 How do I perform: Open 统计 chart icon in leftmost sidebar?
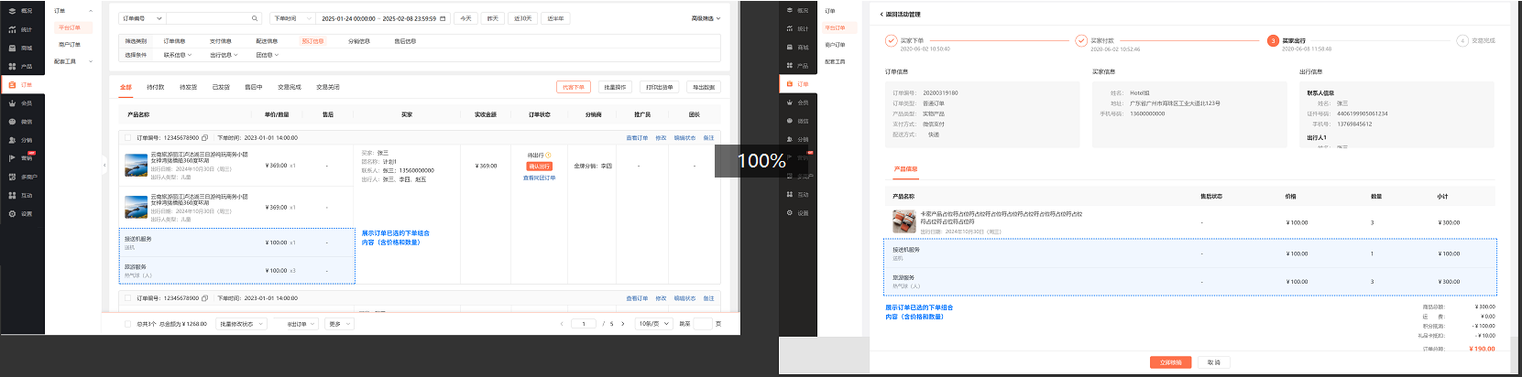click(12, 29)
